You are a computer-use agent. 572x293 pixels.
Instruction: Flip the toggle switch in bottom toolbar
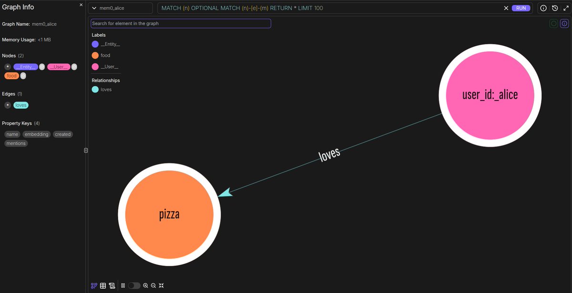click(x=134, y=285)
